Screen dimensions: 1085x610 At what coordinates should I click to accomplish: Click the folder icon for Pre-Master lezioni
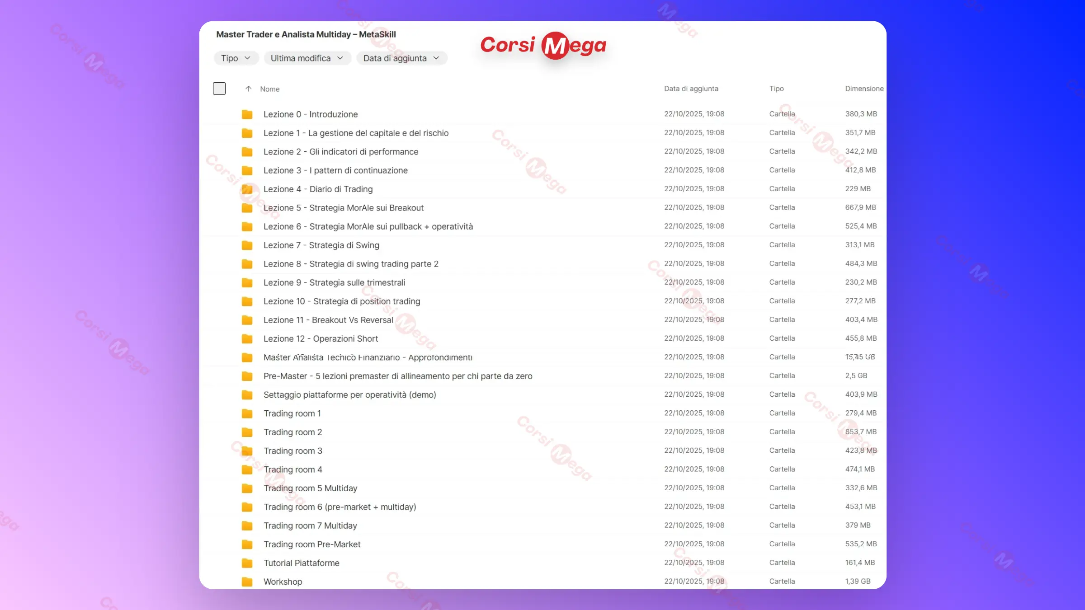(247, 376)
